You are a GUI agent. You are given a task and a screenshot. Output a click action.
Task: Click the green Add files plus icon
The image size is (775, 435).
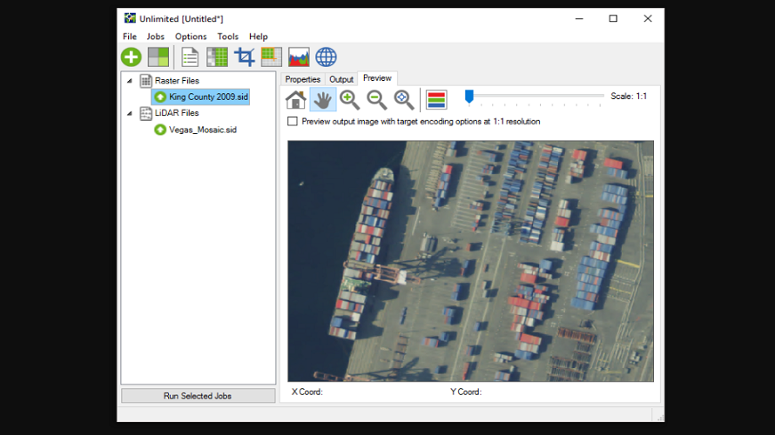[x=131, y=57]
